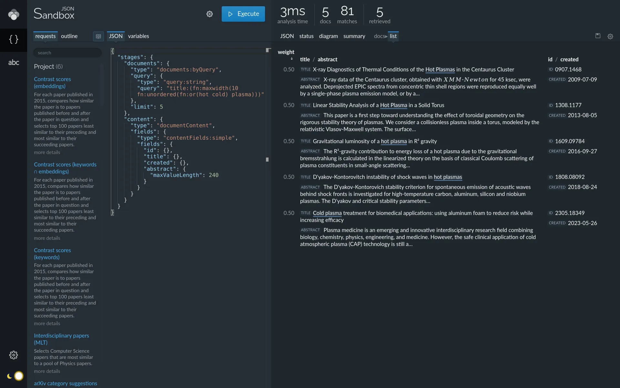Screen dimensions: 620x388
Task: Click the middle JSON editor scroll marker
Action: (267, 159)
